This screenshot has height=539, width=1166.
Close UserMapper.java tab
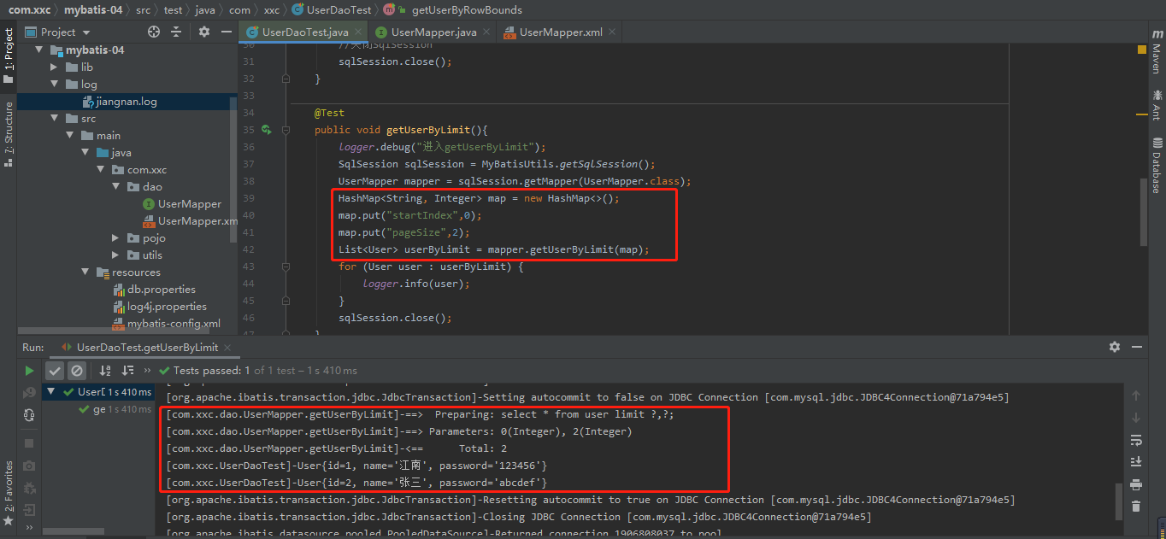[487, 32]
